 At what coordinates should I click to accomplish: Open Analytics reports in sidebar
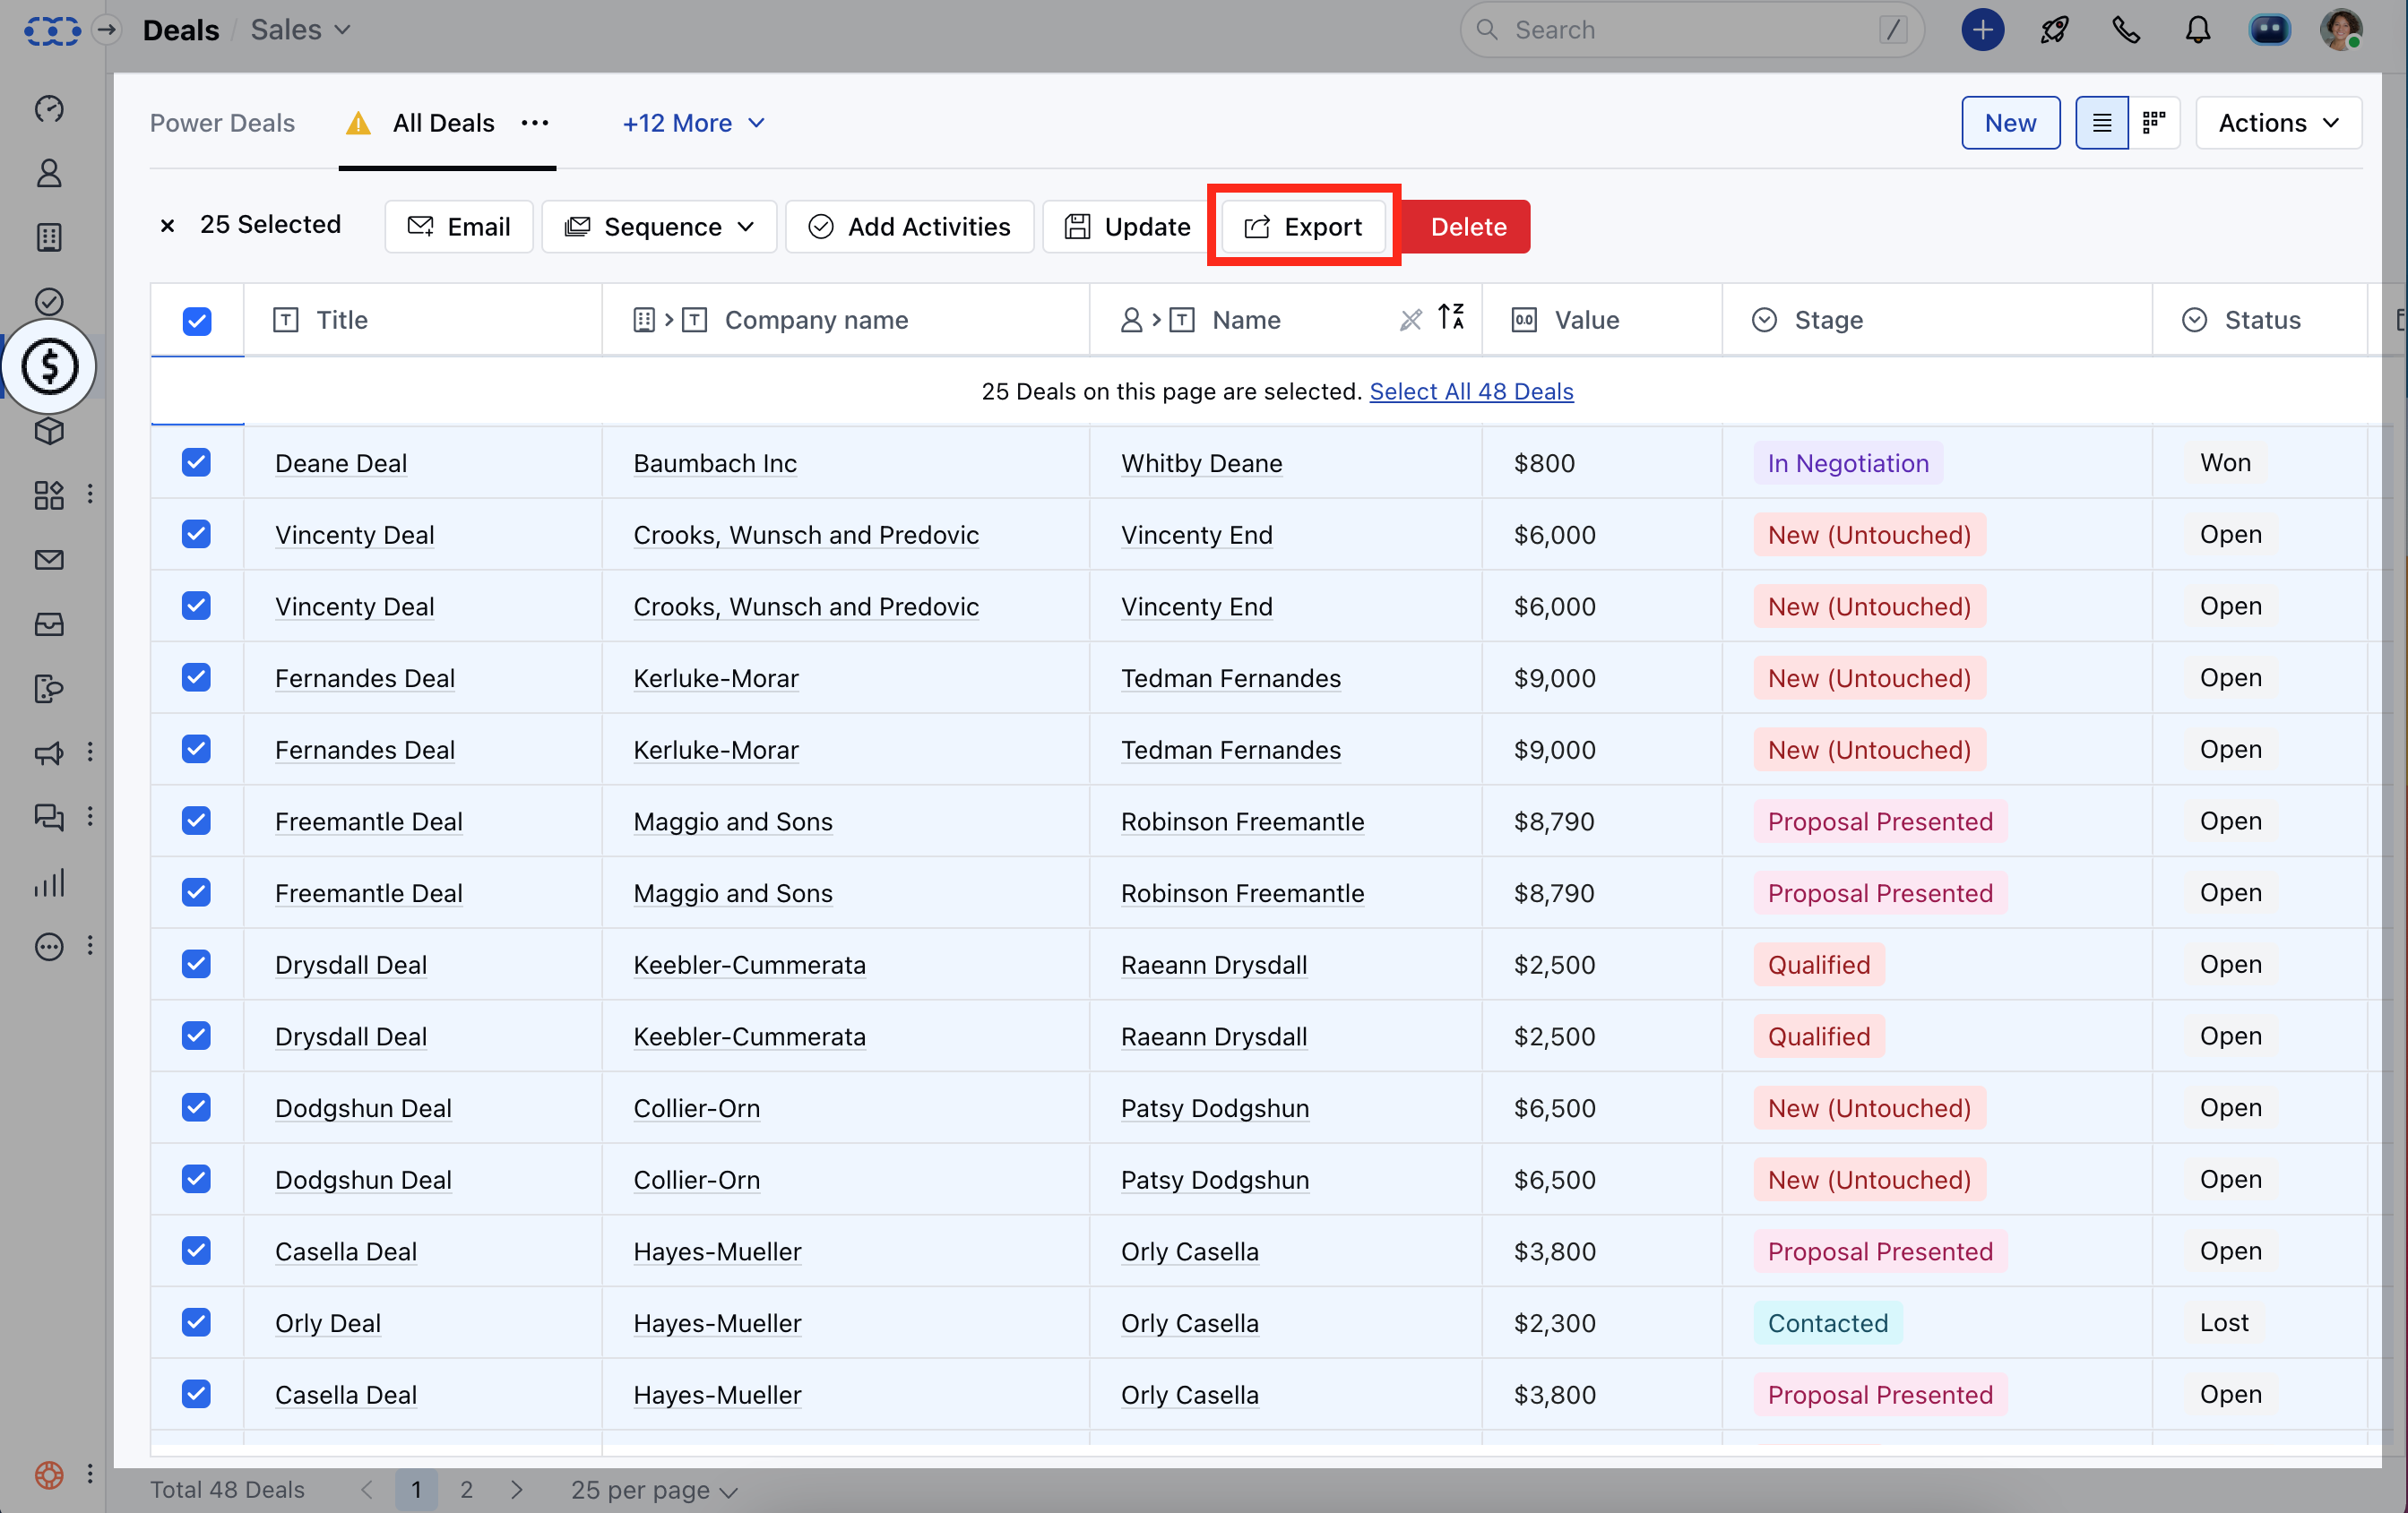(49, 882)
